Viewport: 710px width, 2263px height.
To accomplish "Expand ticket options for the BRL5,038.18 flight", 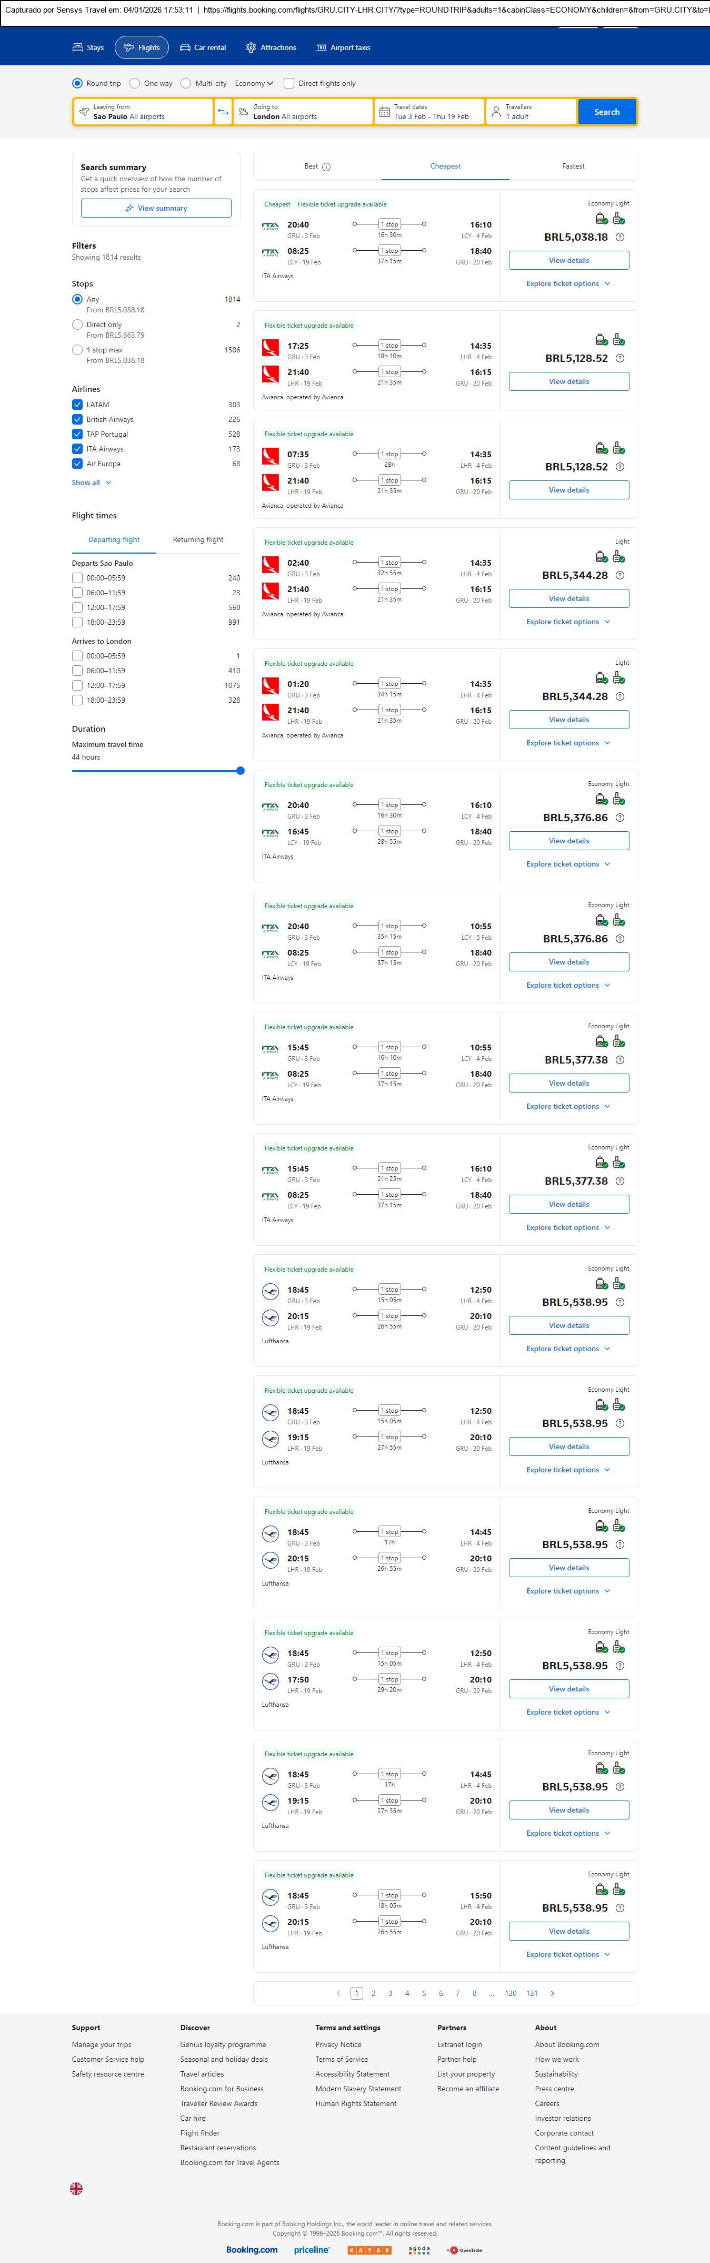I will [x=568, y=284].
